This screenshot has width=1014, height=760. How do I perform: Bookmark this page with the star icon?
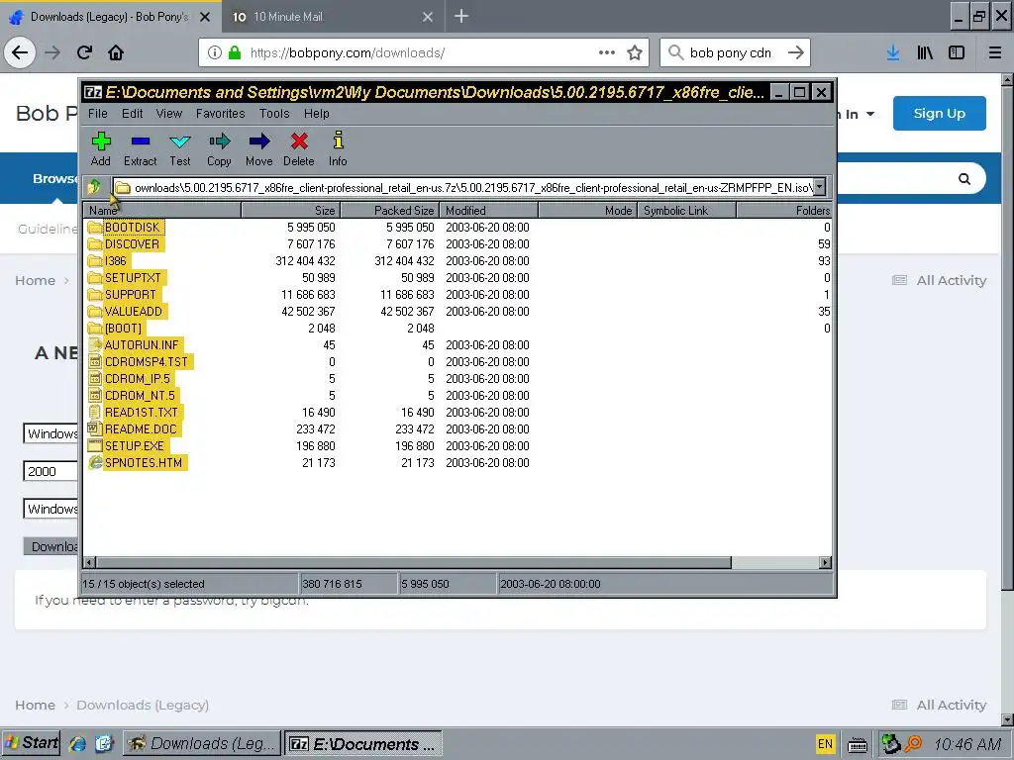[635, 53]
